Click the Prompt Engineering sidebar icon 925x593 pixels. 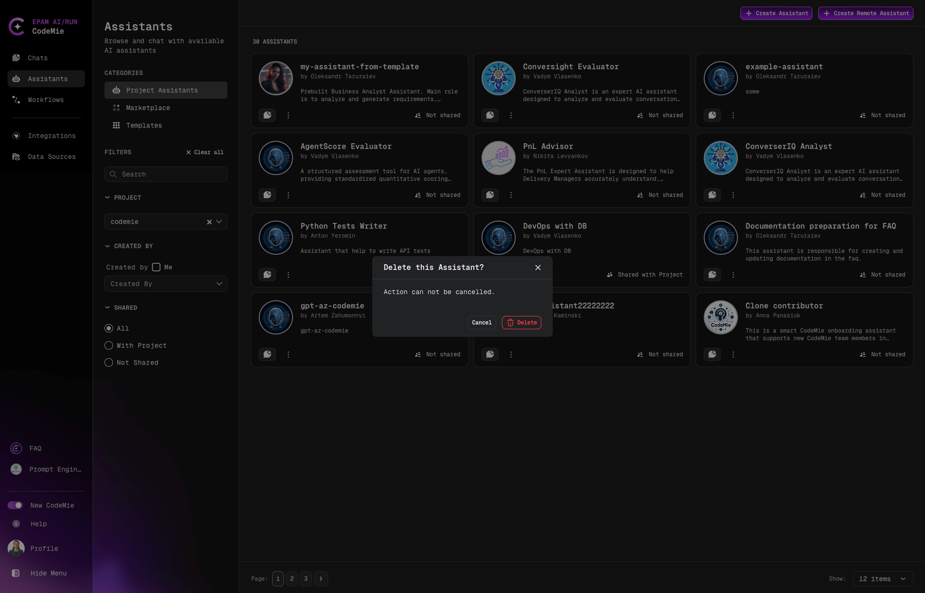pyautogui.click(x=16, y=469)
